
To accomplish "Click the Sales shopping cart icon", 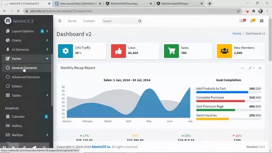I will 171,51.
